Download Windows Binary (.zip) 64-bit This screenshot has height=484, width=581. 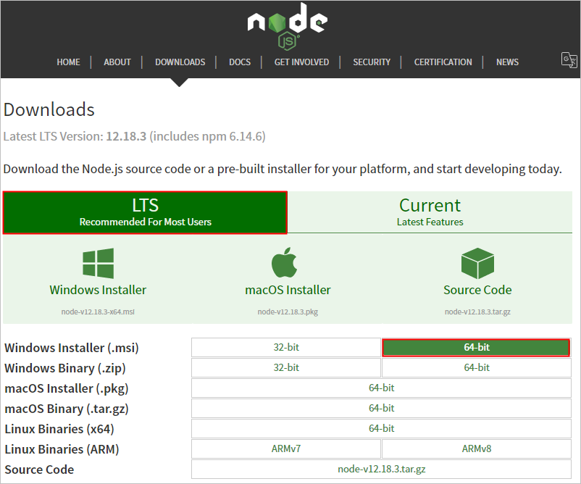(x=477, y=367)
